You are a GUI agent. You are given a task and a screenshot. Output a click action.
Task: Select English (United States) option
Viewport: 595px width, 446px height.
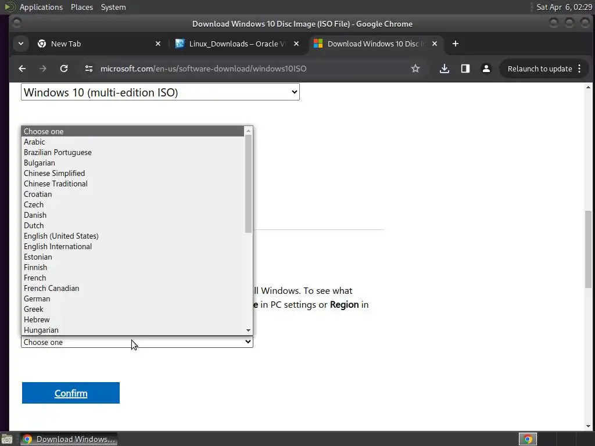[132, 236]
